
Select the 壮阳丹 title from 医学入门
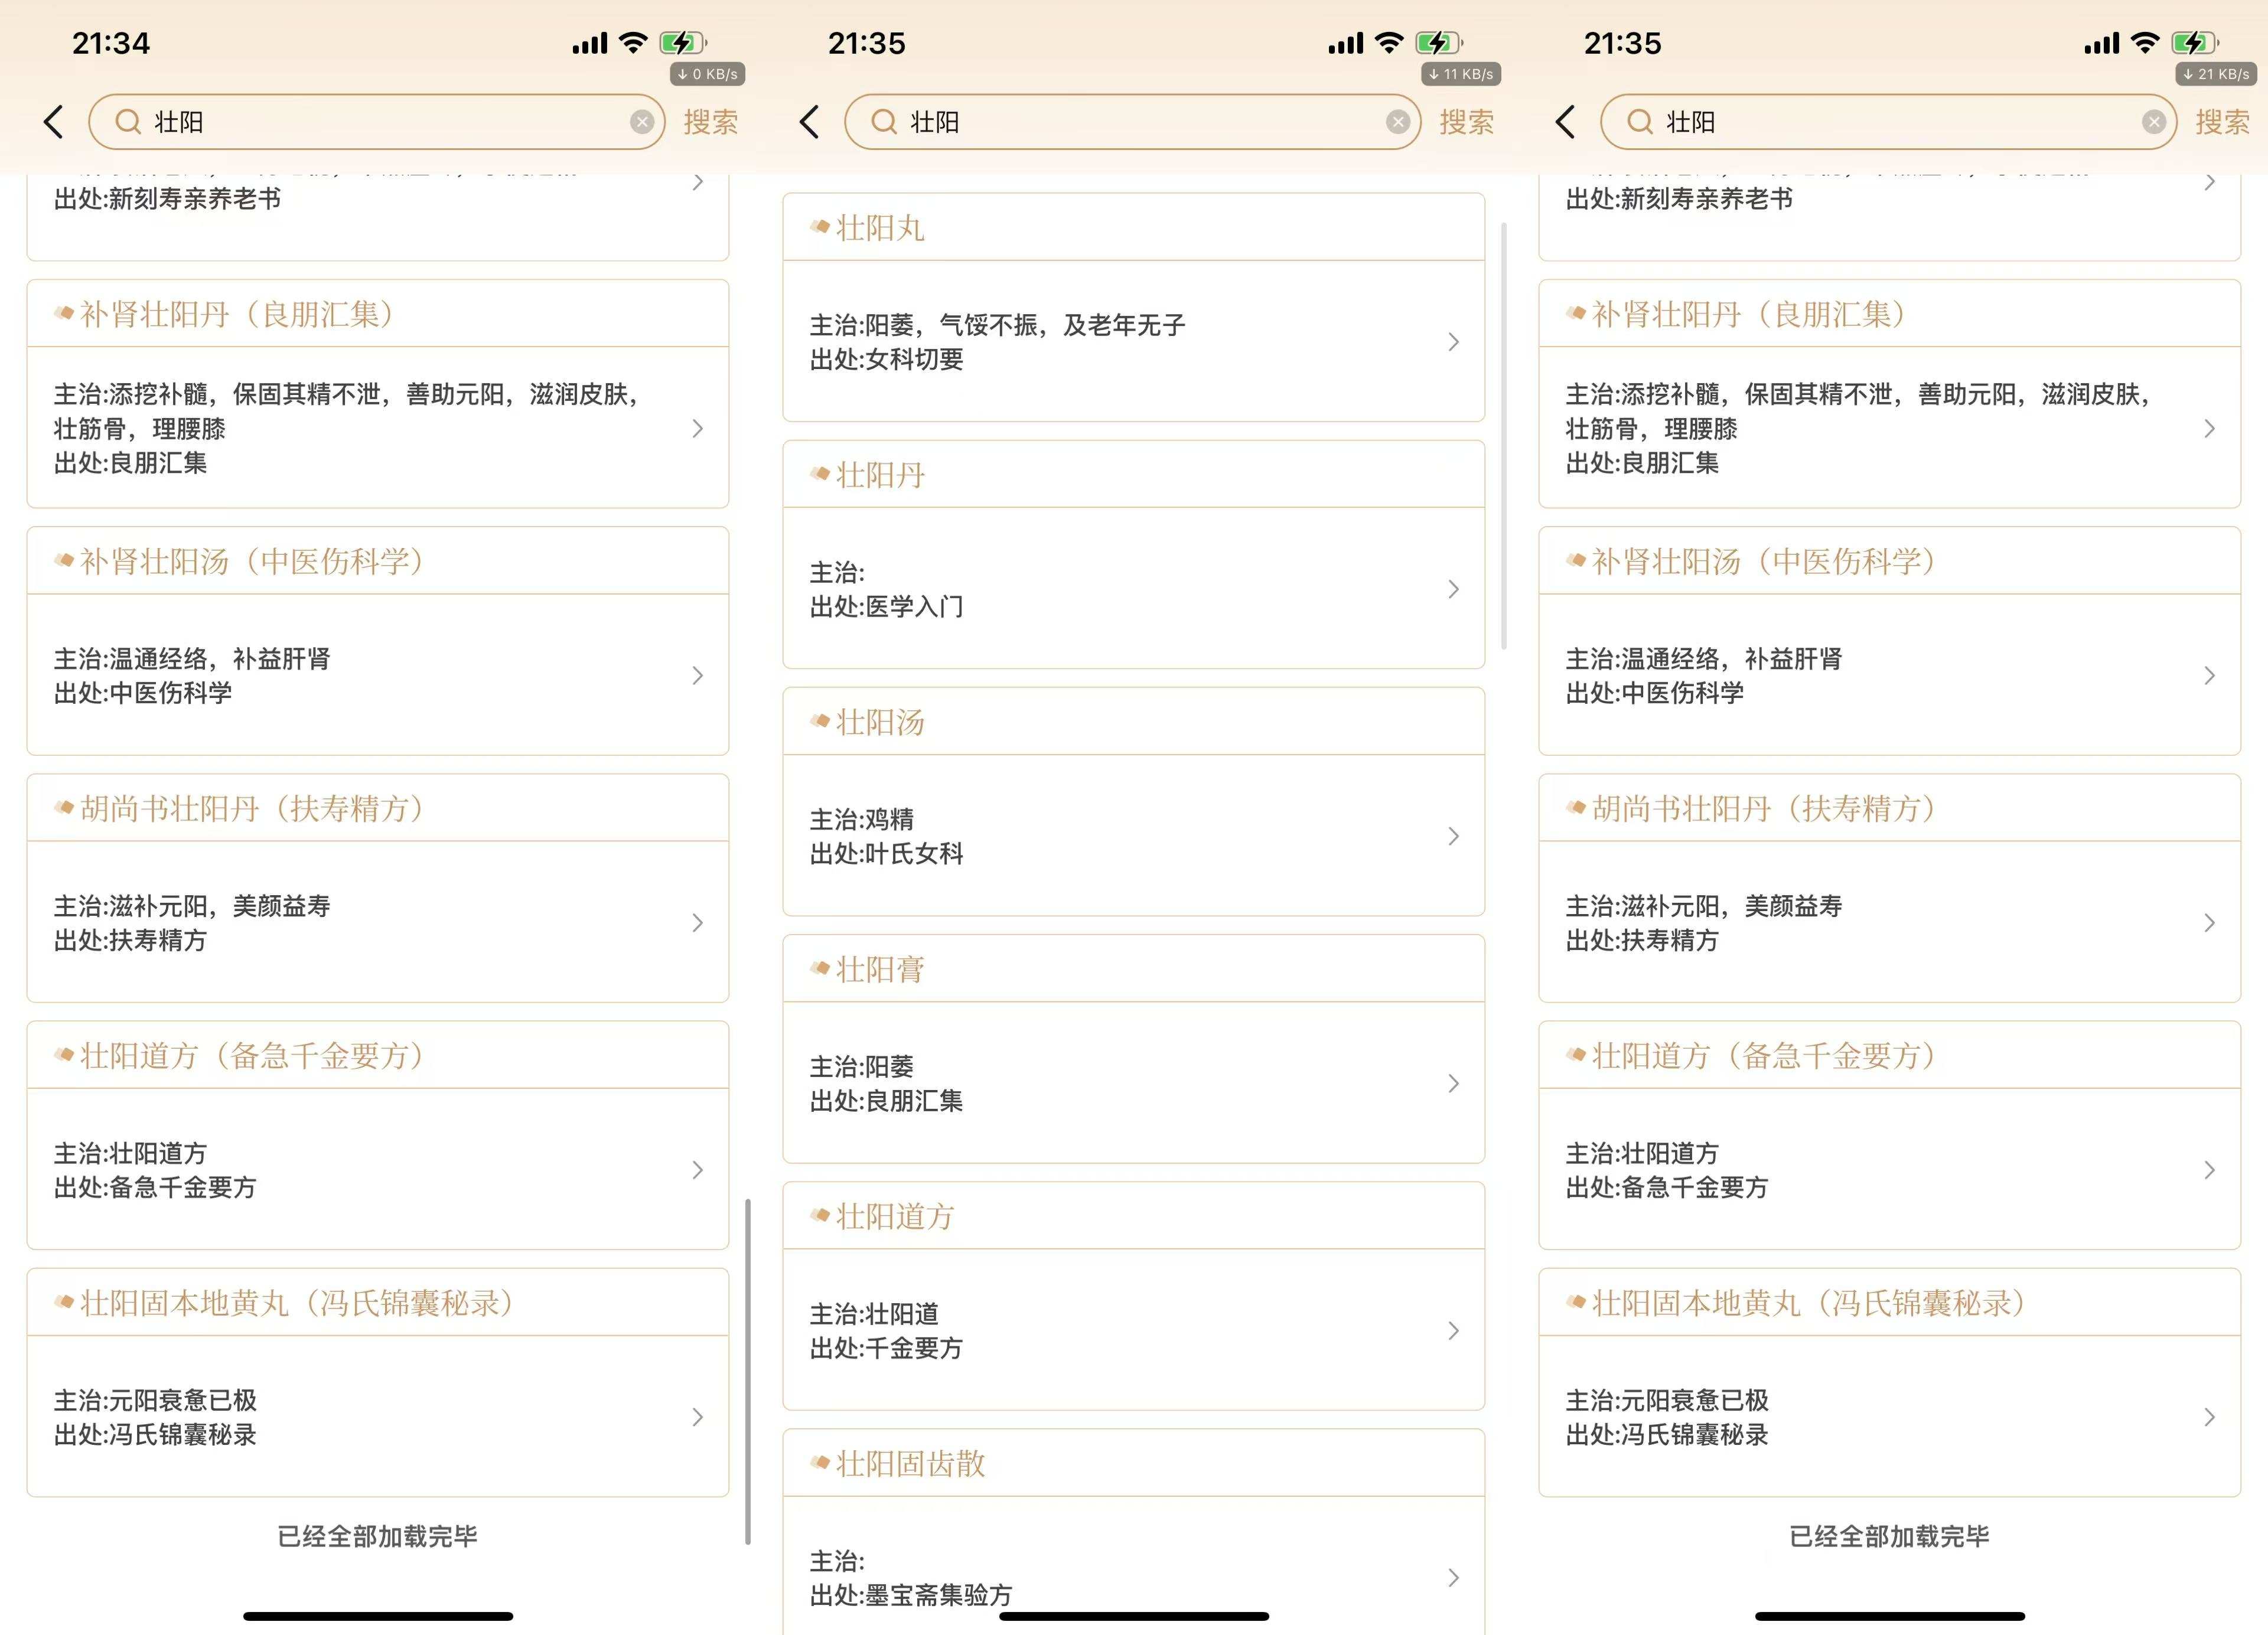pos(880,475)
